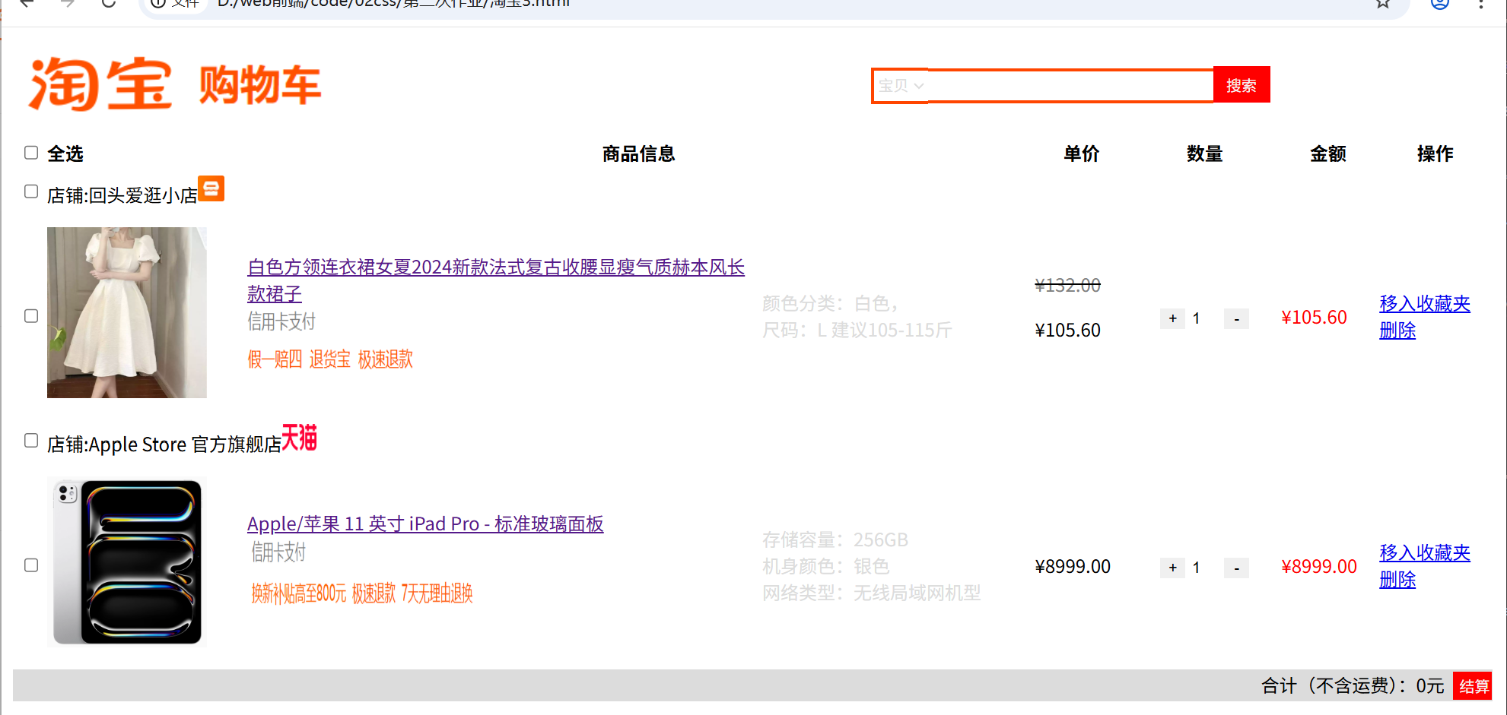Click the 合计(不含运费):0元 total text
The image size is (1507, 715).
1353,686
